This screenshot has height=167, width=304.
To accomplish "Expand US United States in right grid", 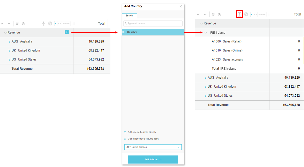I will point(206,96).
